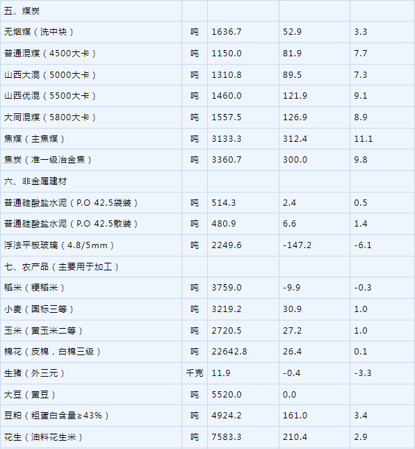Select the 六、非金属建材 section heading
This screenshot has height=449, width=415.
35,181
